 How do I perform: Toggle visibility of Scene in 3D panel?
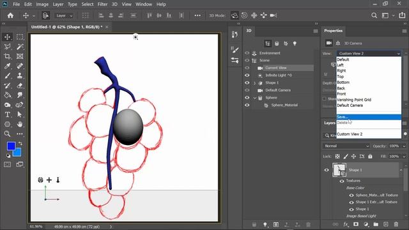pos(247,60)
